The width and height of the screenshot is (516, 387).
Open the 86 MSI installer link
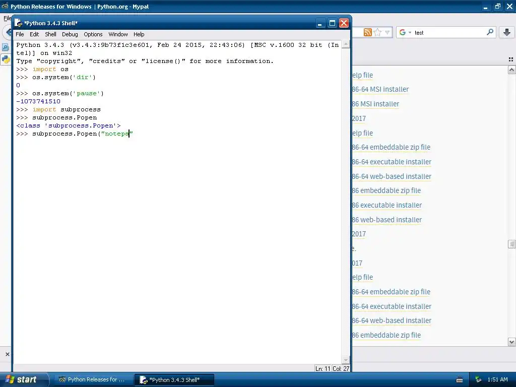pyautogui.click(x=375, y=104)
